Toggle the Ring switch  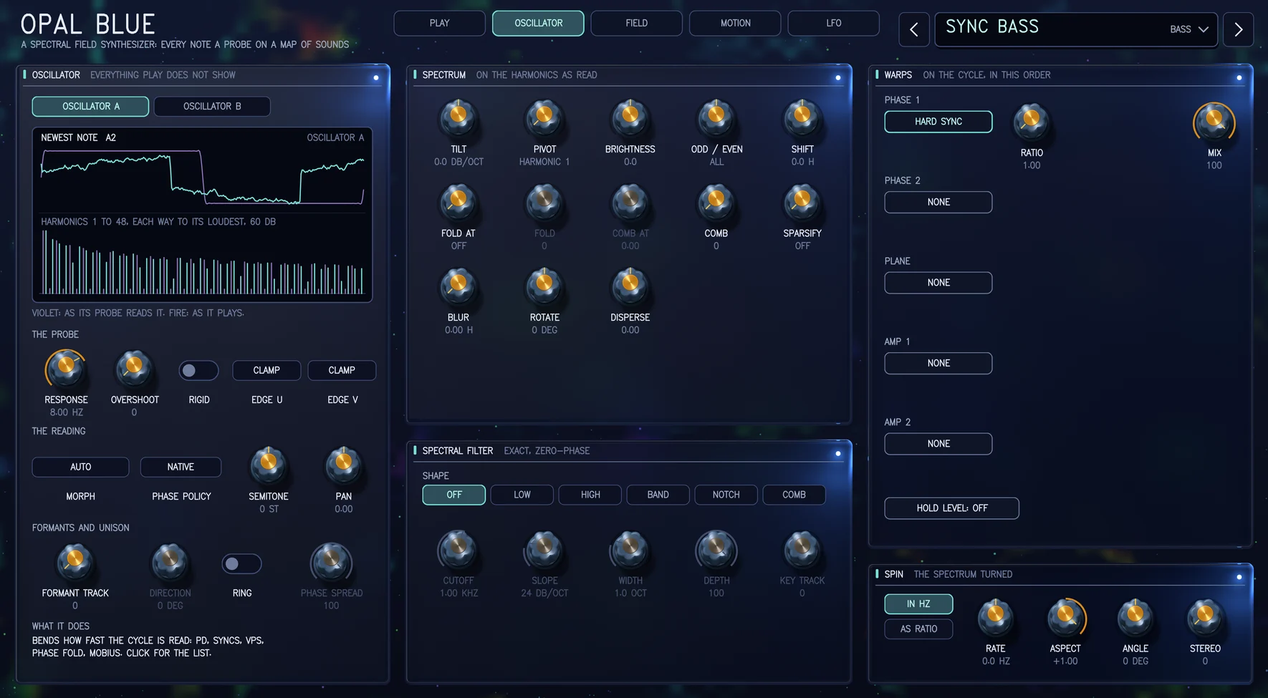pyautogui.click(x=241, y=563)
